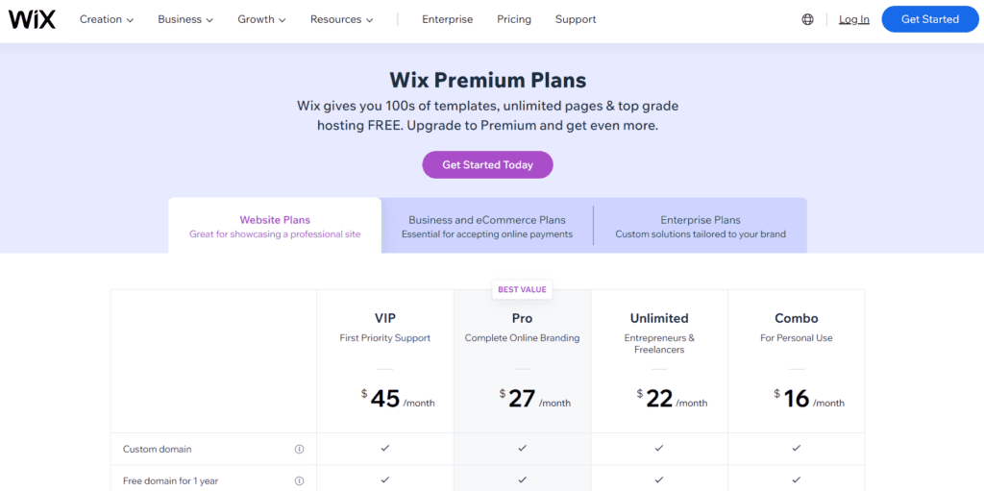The image size is (984, 491).
Task: Expand the Business dropdown menu
Action: tap(185, 19)
